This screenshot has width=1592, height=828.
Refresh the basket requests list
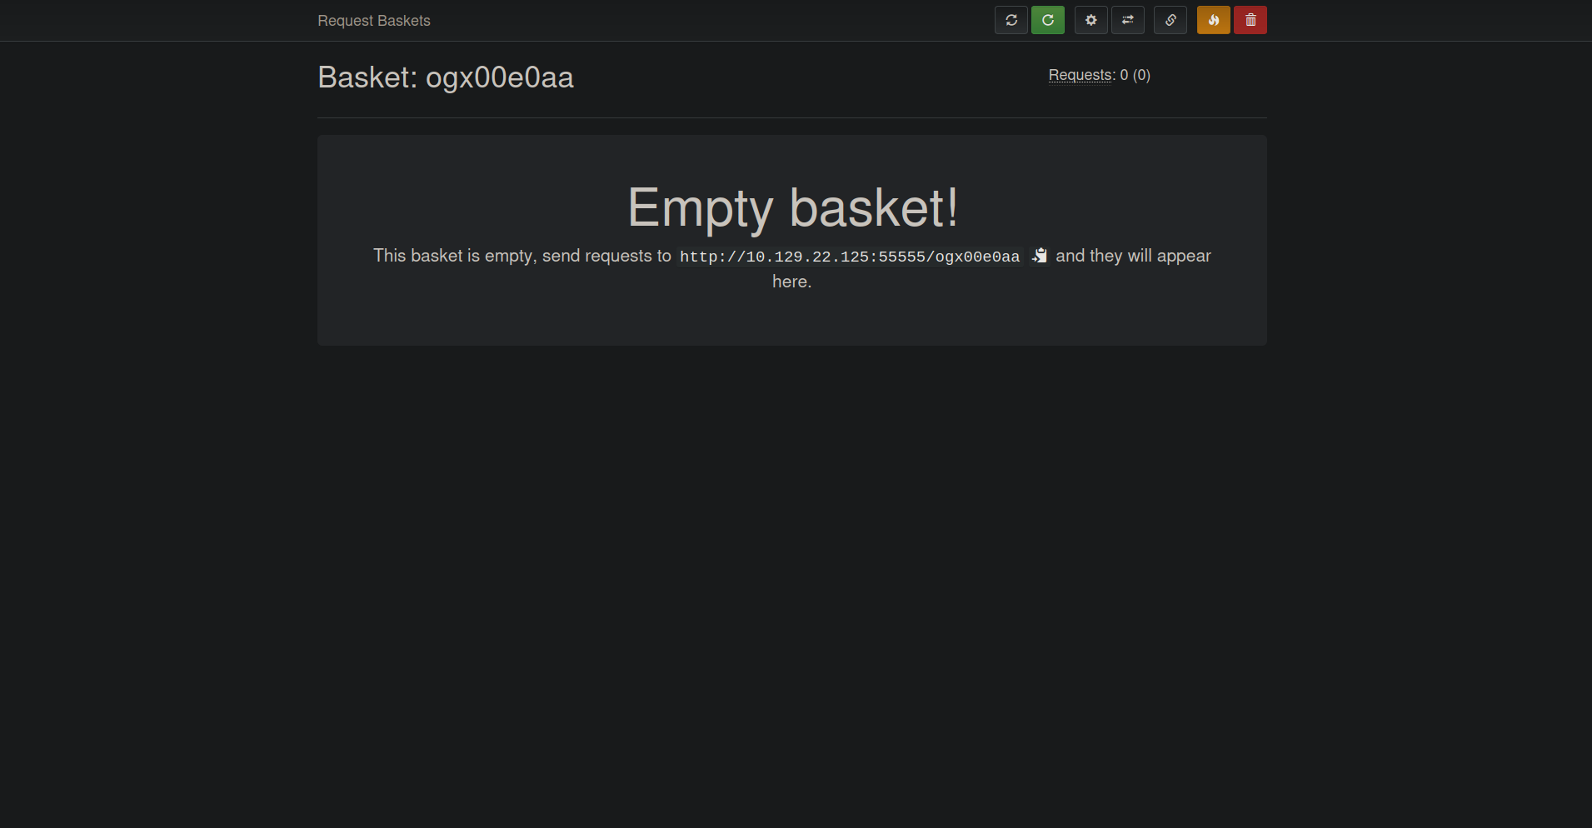(x=1011, y=20)
